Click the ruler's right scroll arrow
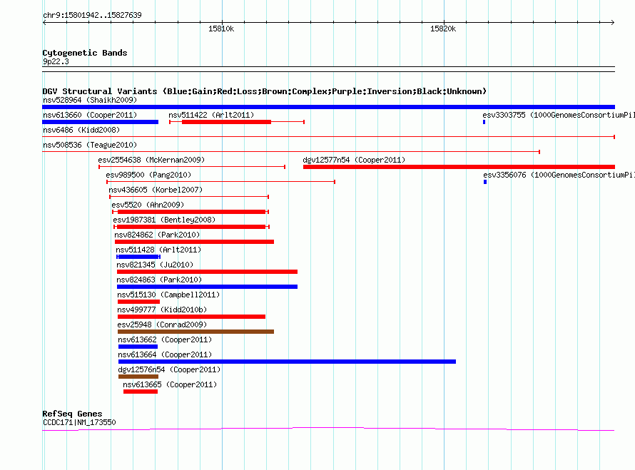635x470 pixels. tap(612, 23)
